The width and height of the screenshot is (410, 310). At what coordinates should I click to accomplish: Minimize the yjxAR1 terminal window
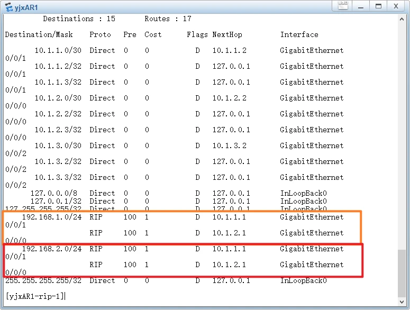[x=360, y=6]
